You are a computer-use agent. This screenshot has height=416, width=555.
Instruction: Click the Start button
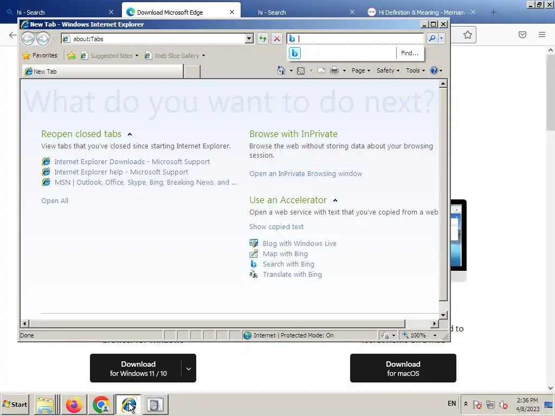point(15,404)
